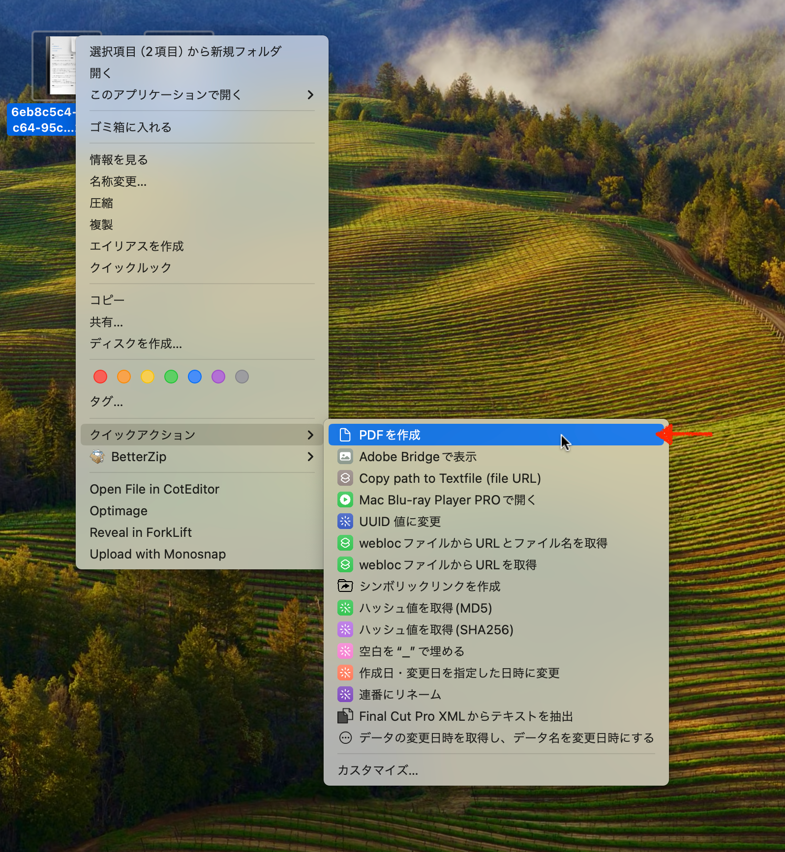785x852 pixels.
Task: Expand the クイックアクション submenu chevron
Action: coord(310,435)
